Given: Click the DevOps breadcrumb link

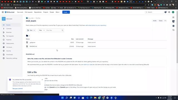Looking at the screenshot, I should [x=38, y=18].
